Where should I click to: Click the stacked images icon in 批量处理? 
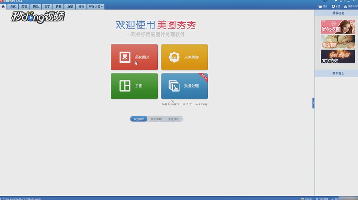coord(174,86)
